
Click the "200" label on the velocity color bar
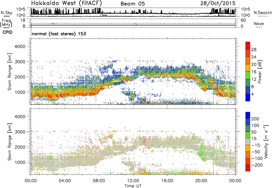255,119
